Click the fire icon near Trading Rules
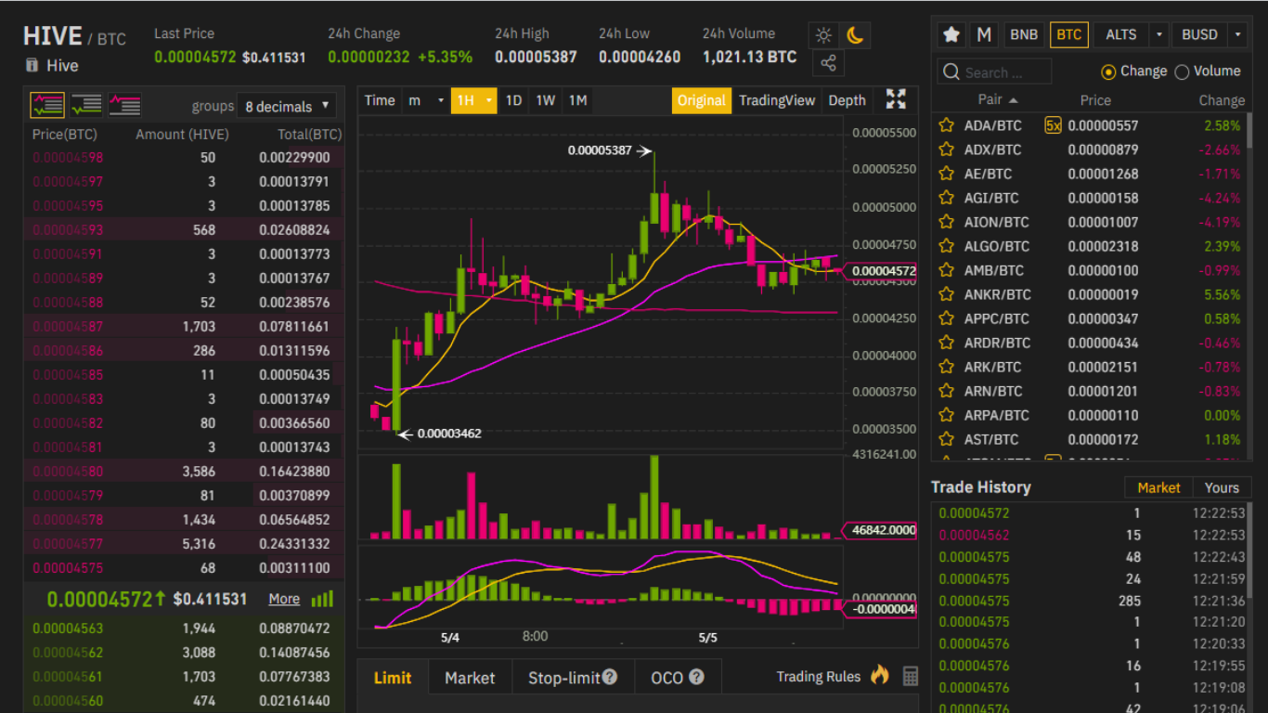 tap(880, 676)
